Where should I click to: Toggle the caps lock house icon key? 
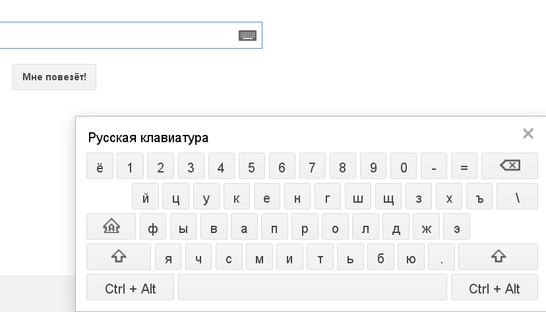pyautogui.click(x=111, y=226)
